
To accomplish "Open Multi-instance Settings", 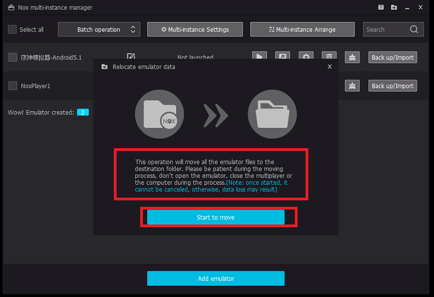I will pyautogui.click(x=195, y=30).
